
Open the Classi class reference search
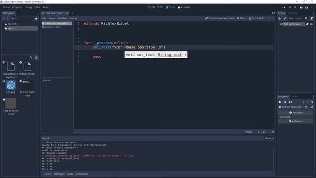tap(241, 18)
